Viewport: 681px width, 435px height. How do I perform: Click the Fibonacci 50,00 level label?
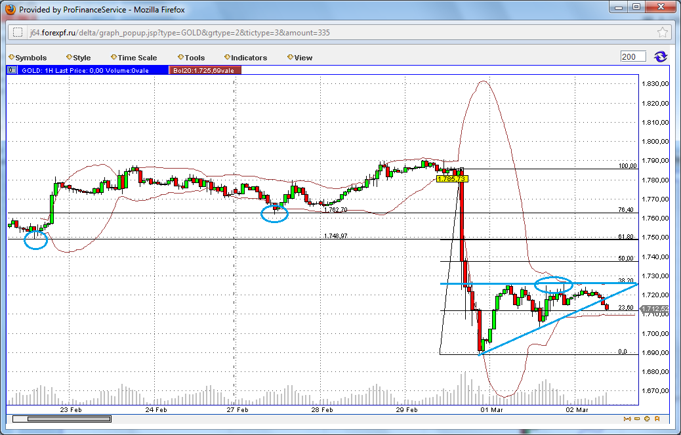point(626,259)
